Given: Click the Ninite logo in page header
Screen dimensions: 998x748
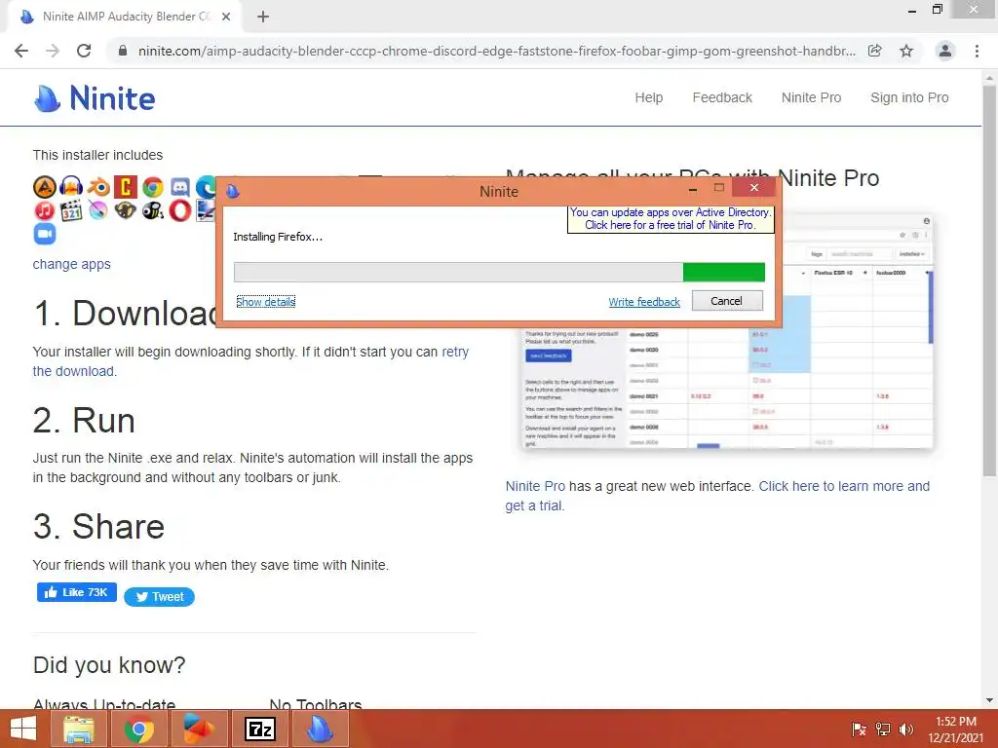Looking at the screenshot, I should [95, 98].
